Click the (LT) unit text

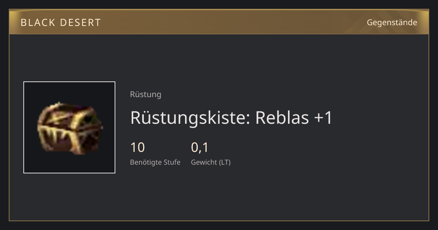coord(224,162)
